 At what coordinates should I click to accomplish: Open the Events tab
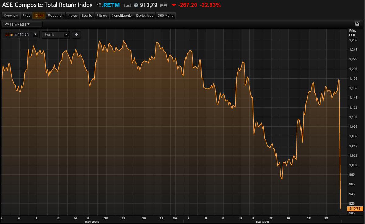87,16
